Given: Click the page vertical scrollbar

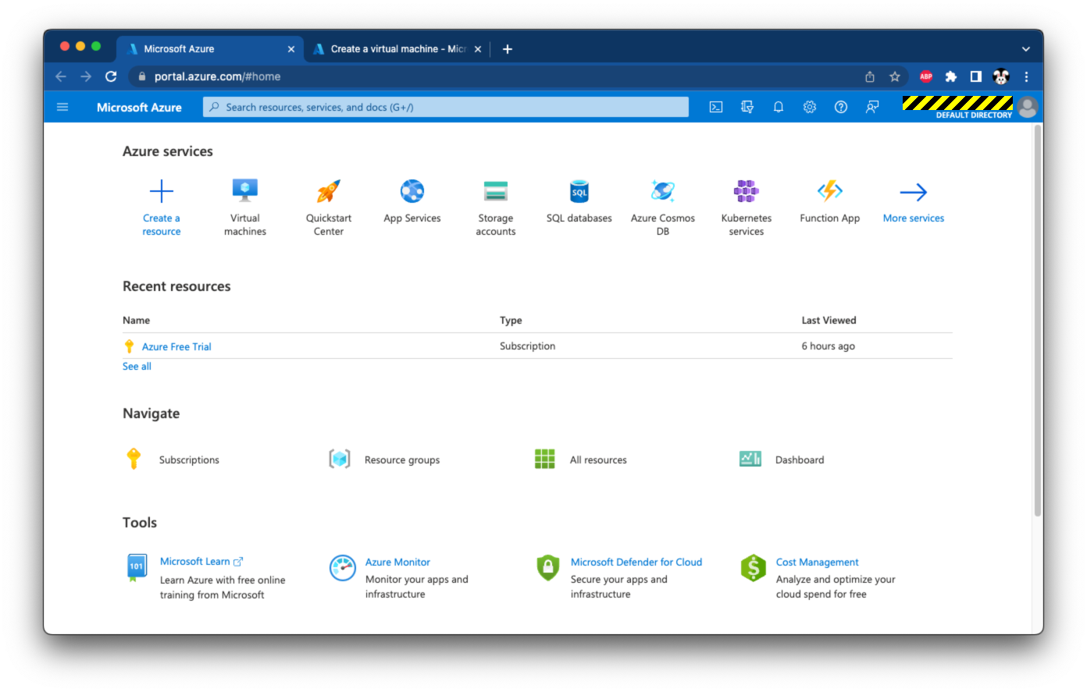Looking at the screenshot, I should [1037, 320].
